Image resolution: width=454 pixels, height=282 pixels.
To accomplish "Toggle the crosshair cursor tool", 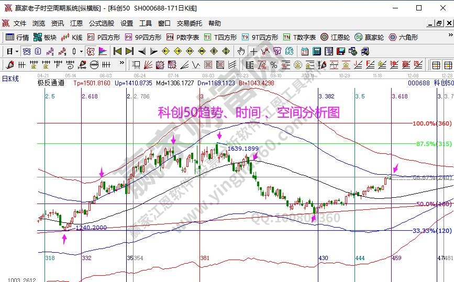I will 253,51.
